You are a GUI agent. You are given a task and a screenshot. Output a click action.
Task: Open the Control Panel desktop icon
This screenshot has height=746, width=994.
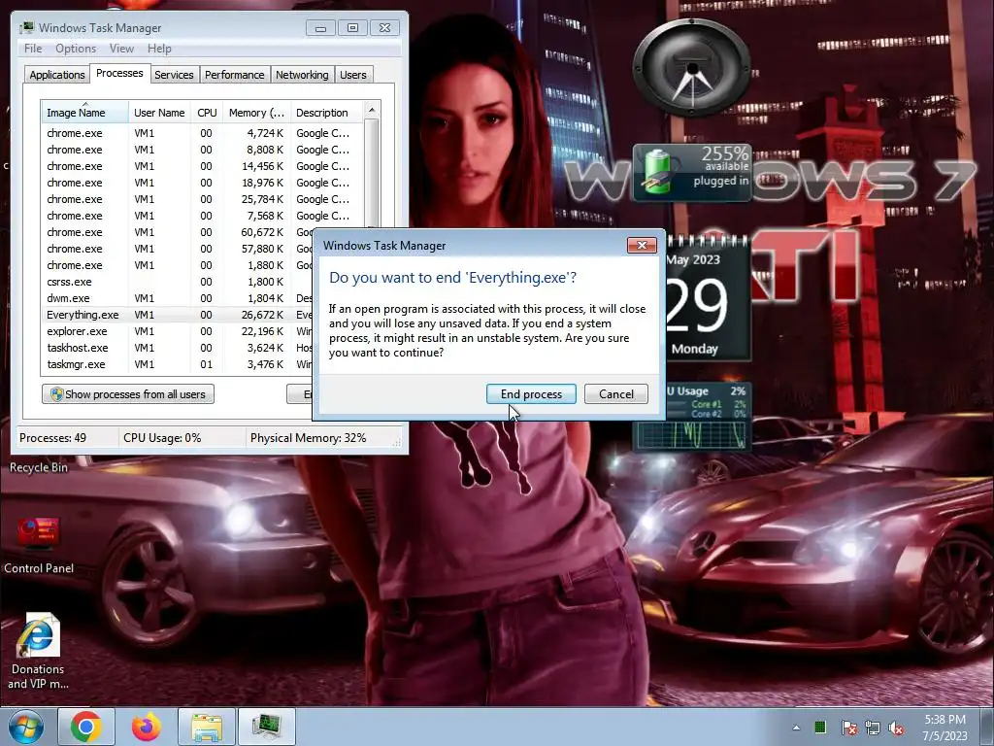coord(38,544)
